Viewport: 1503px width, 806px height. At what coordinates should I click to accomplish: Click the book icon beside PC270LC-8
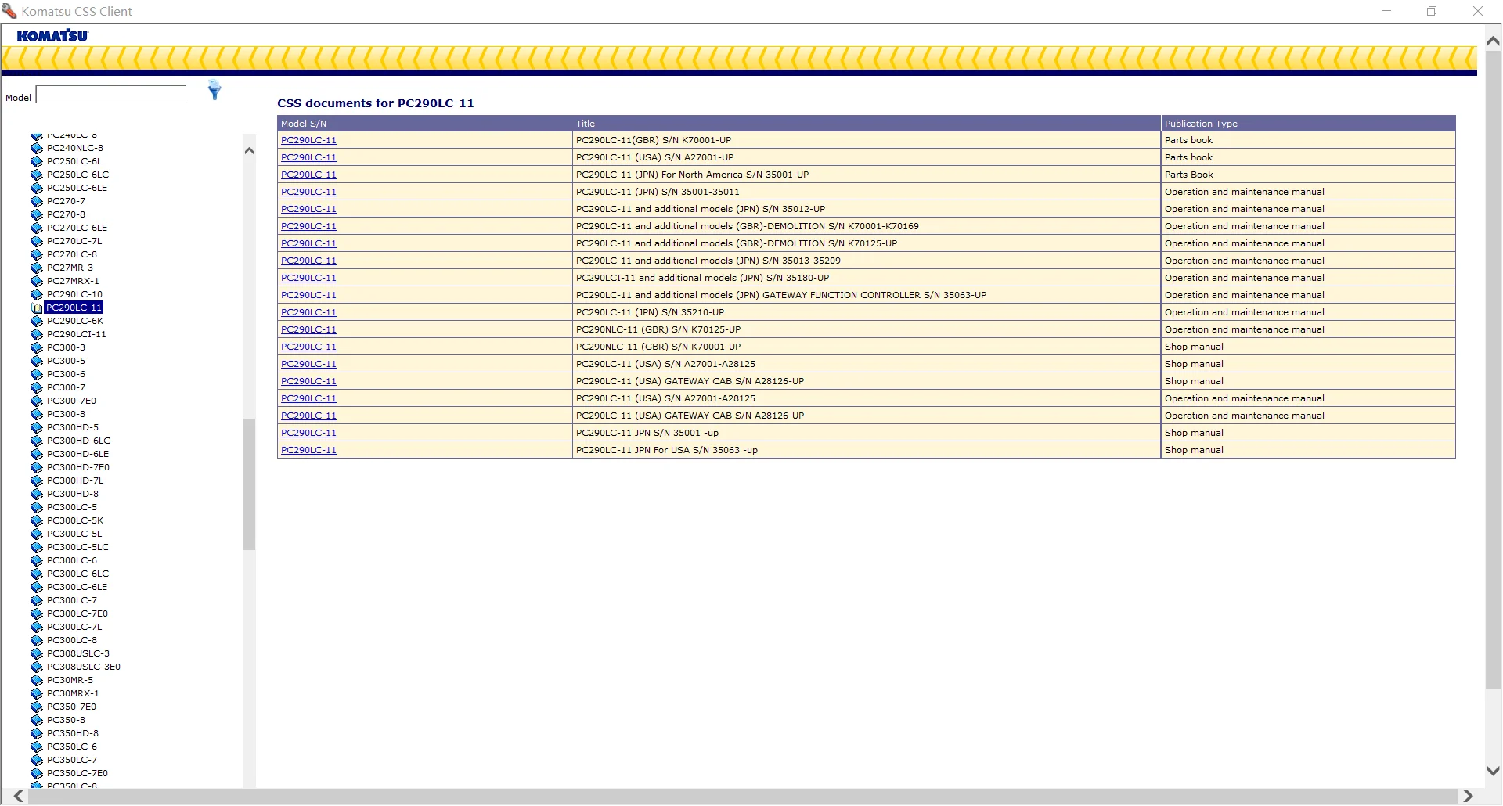(x=36, y=254)
